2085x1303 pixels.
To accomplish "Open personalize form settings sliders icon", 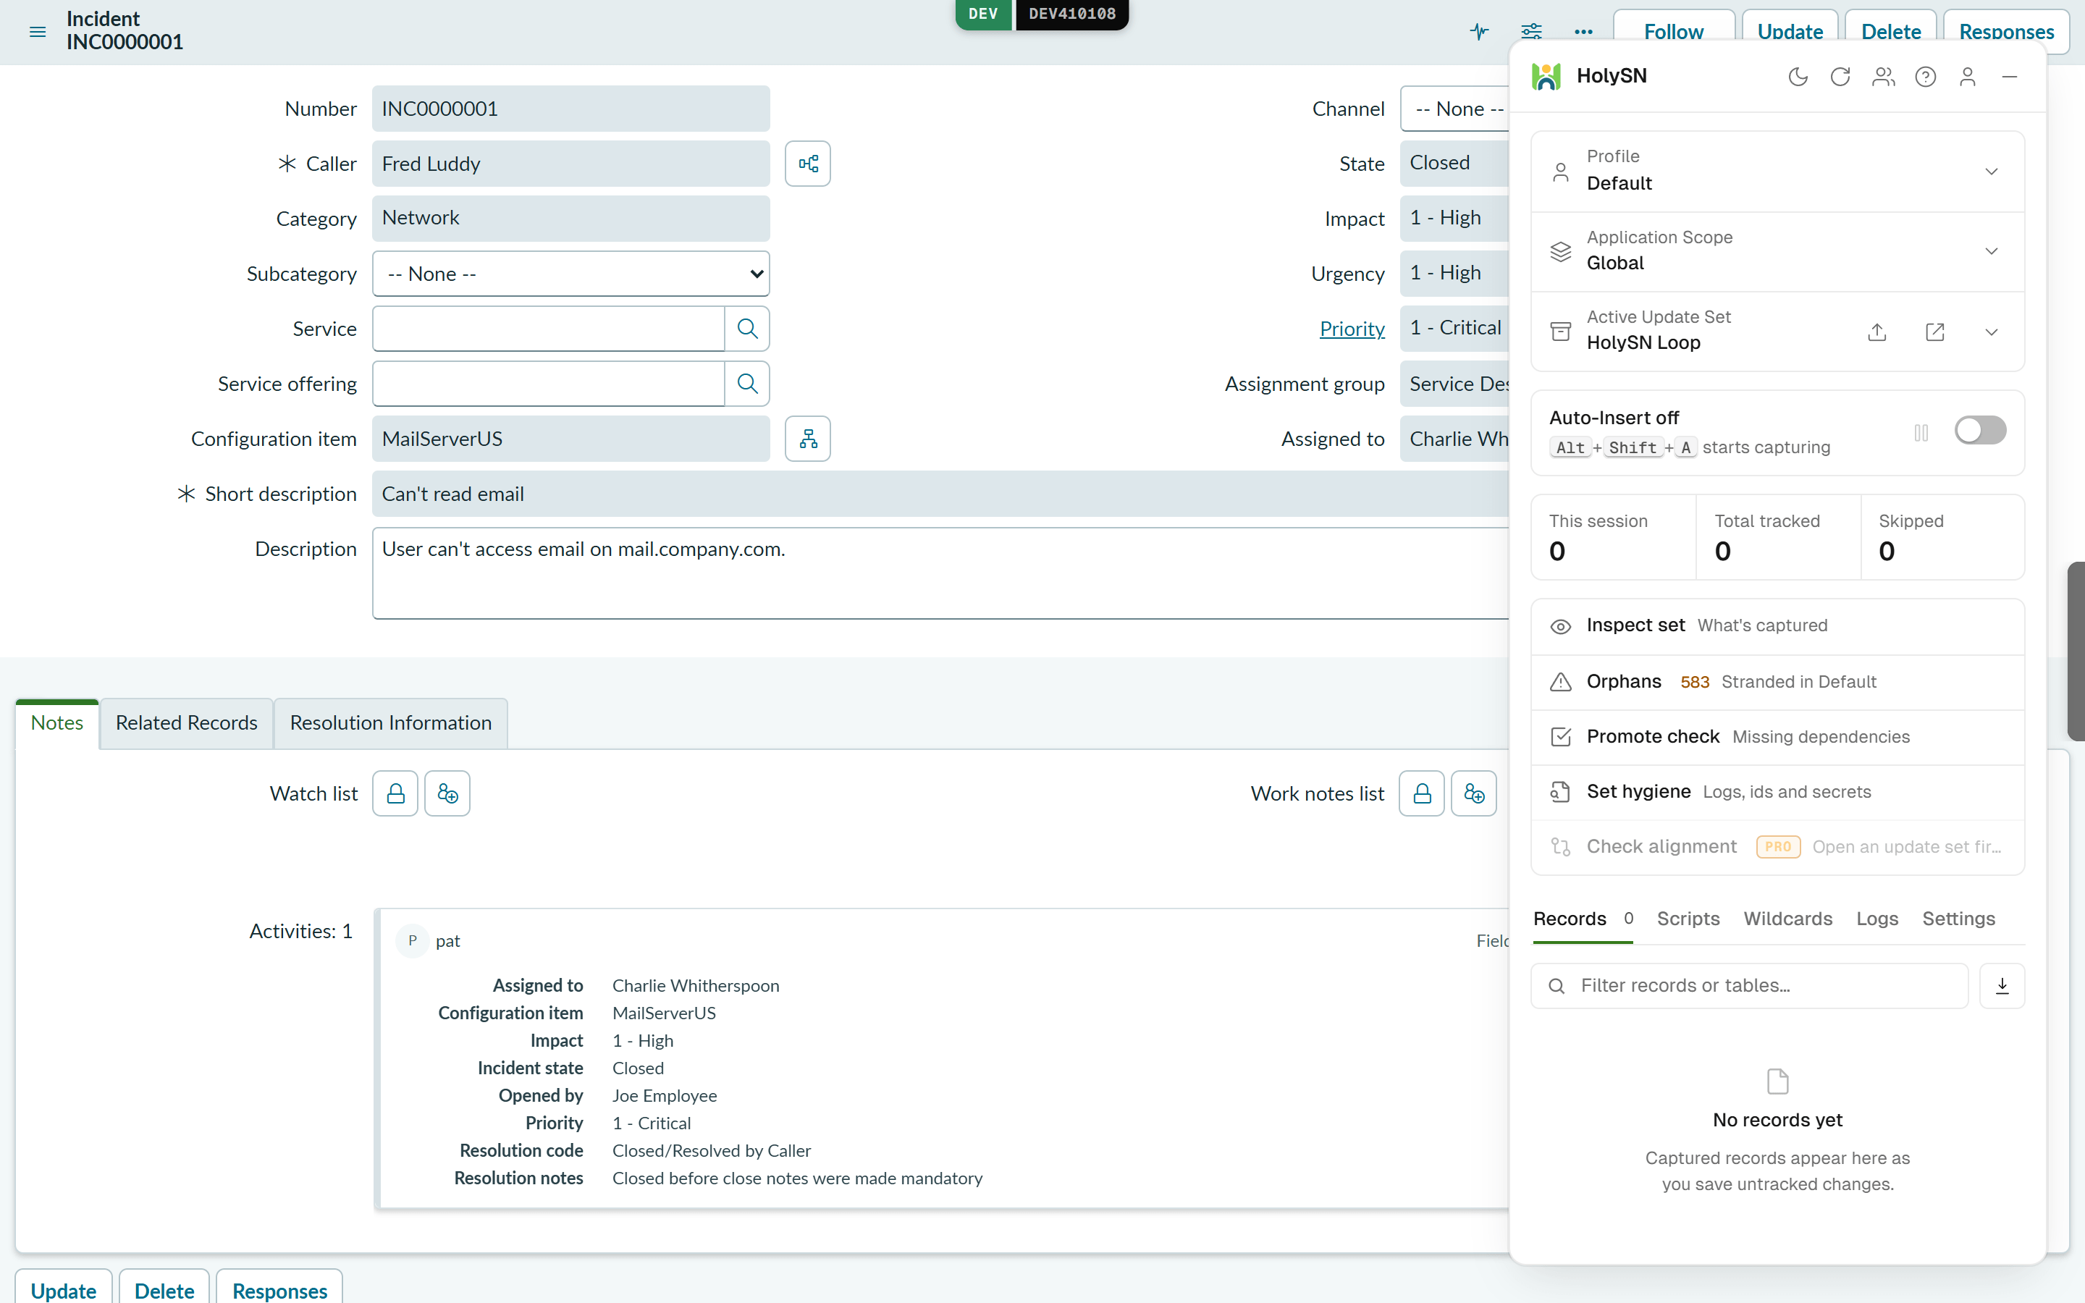I will click(1531, 32).
